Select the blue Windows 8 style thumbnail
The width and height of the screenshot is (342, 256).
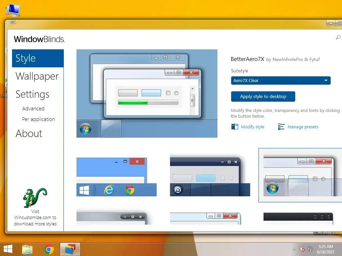(117, 177)
